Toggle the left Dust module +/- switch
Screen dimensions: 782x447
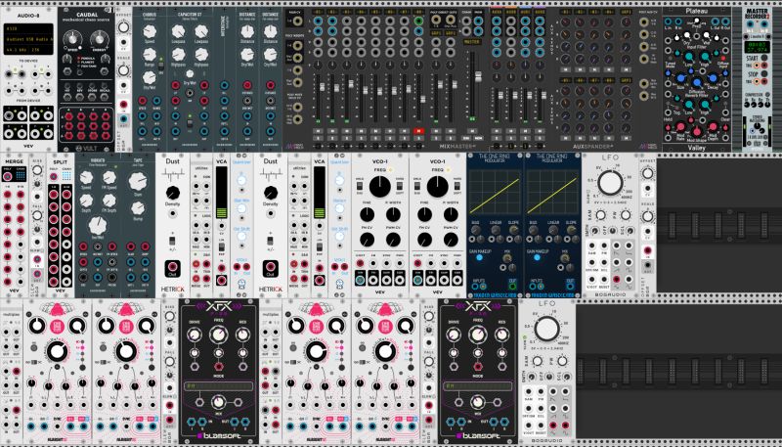coord(173,242)
